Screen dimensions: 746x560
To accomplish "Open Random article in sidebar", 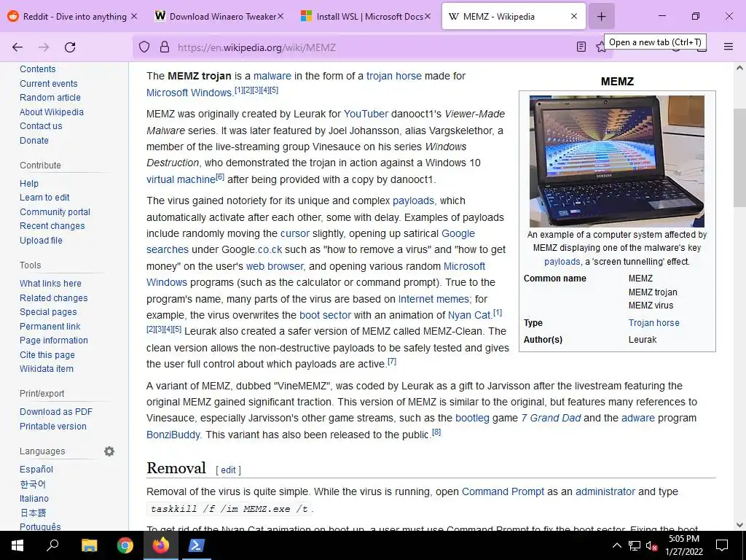I will point(50,97).
